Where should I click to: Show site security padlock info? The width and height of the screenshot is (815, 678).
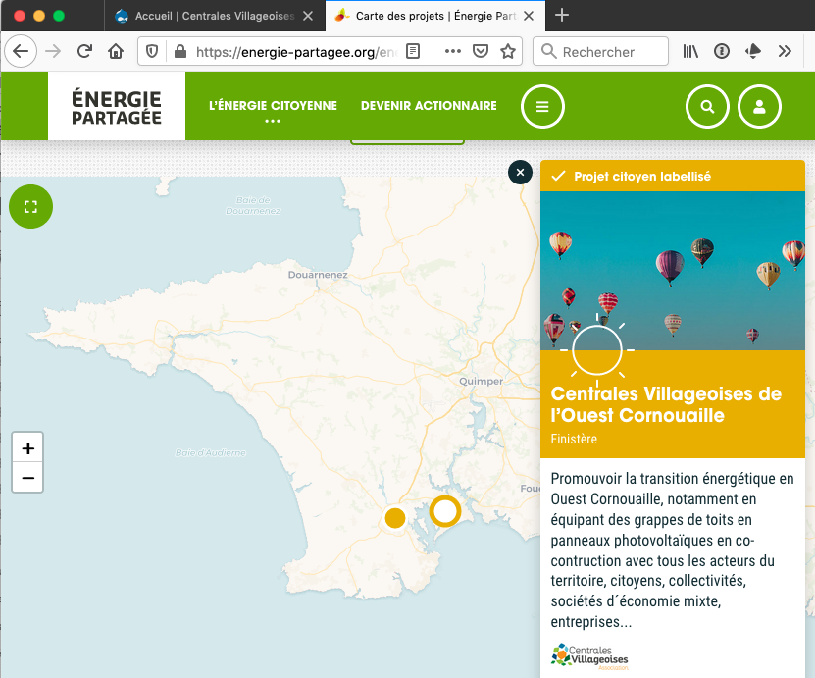179,51
